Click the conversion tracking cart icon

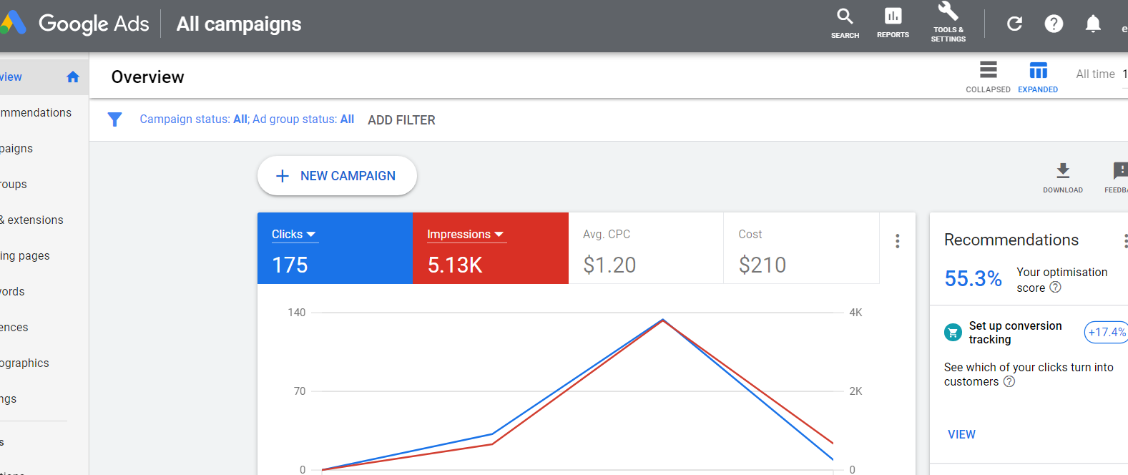[953, 332]
